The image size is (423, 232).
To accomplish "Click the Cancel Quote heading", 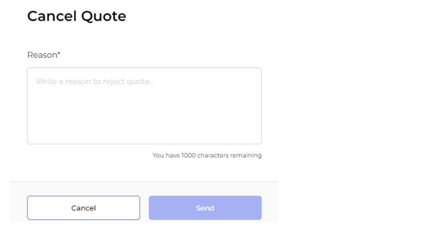I will click(77, 17).
